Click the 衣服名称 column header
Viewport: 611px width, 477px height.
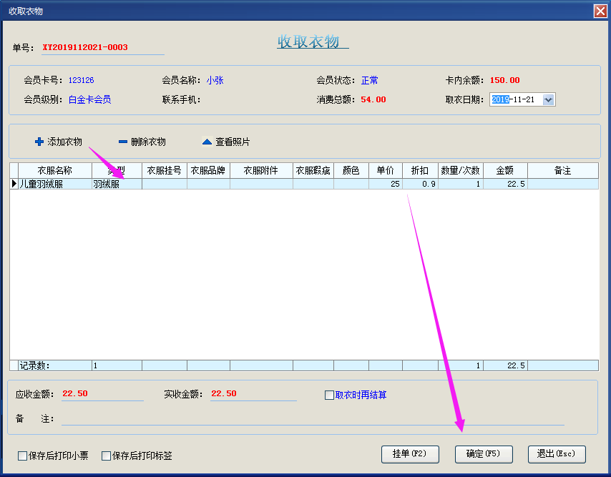[55, 170]
